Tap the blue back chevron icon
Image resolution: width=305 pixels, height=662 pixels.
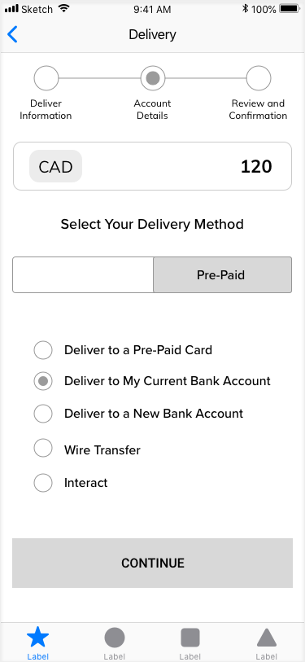click(x=13, y=34)
